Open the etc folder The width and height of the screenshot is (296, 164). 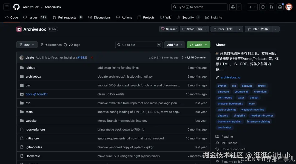click(x=28, y=103)
